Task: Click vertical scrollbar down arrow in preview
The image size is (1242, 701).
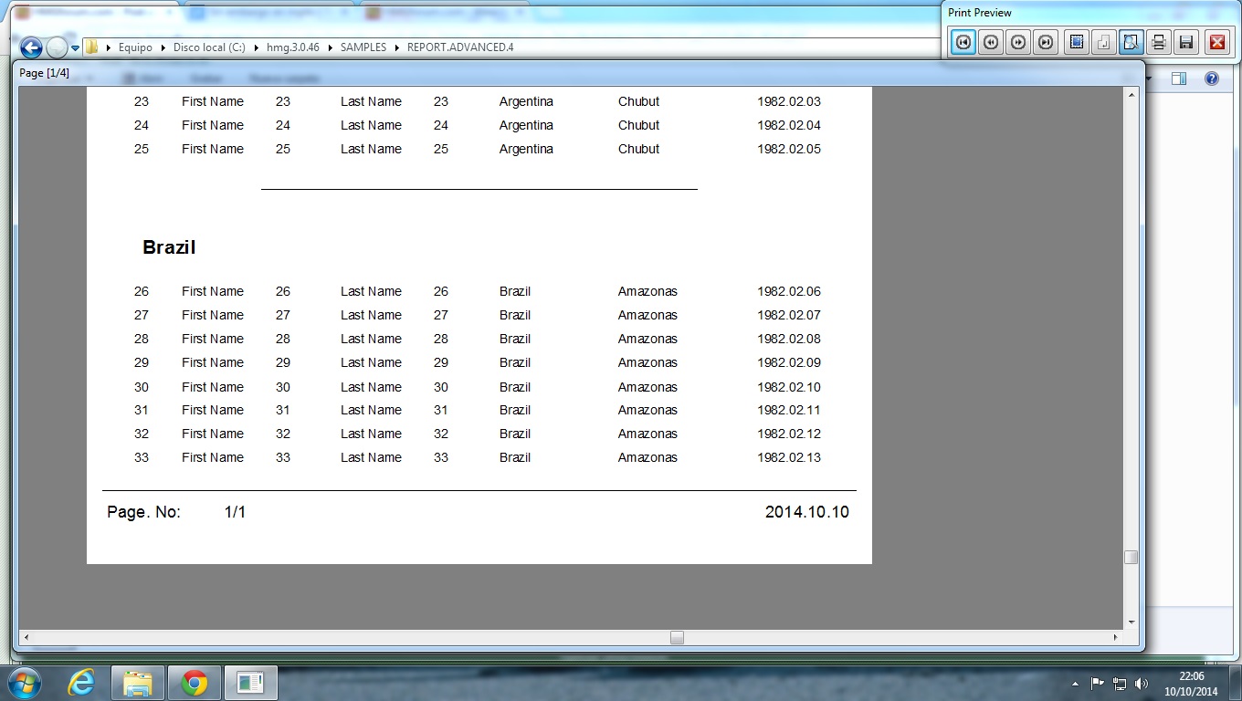Action: pyautogui.click(x=1131, y=623)
